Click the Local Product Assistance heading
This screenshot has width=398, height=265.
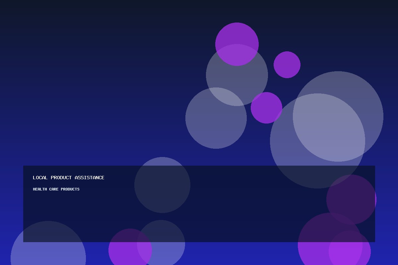point(69,178)
